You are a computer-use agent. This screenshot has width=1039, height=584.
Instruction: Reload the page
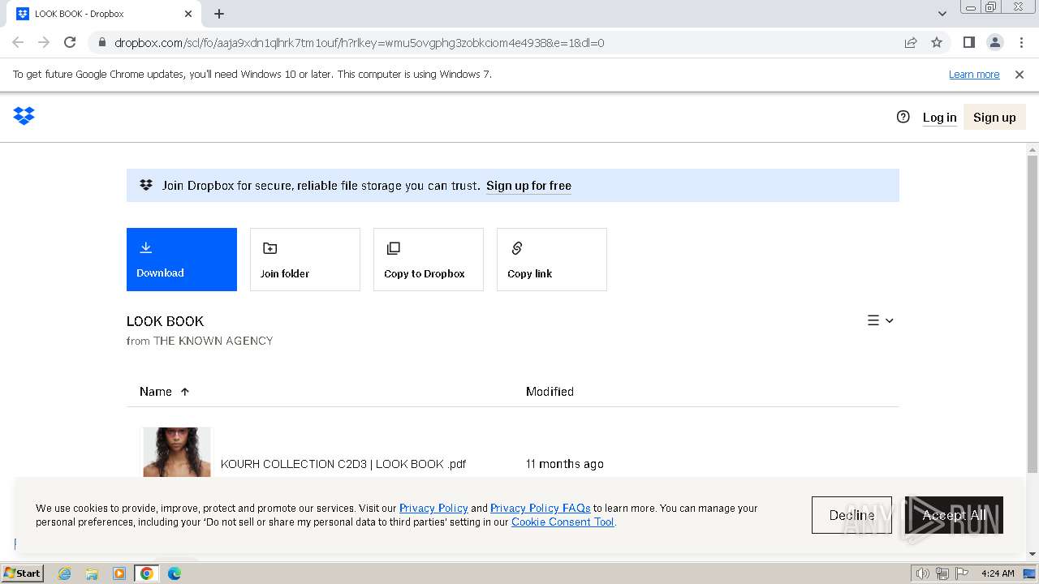tap(70, 42)
